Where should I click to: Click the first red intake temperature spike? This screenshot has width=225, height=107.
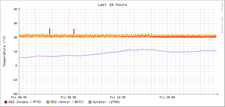click(50, 31)
